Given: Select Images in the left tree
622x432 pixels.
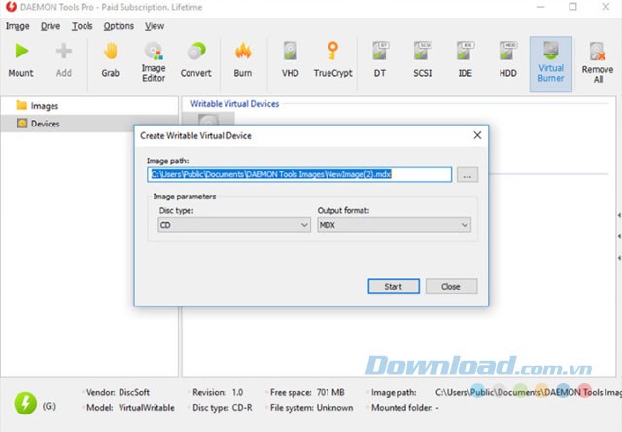Looking at the screenshot, I should (45, 105).
